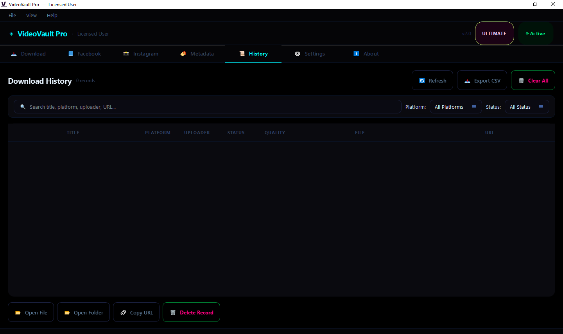The height and width of the screenshot is (334, 563).
Task: Click the info icon on the About tab
Action: click(x=356, y=54)
